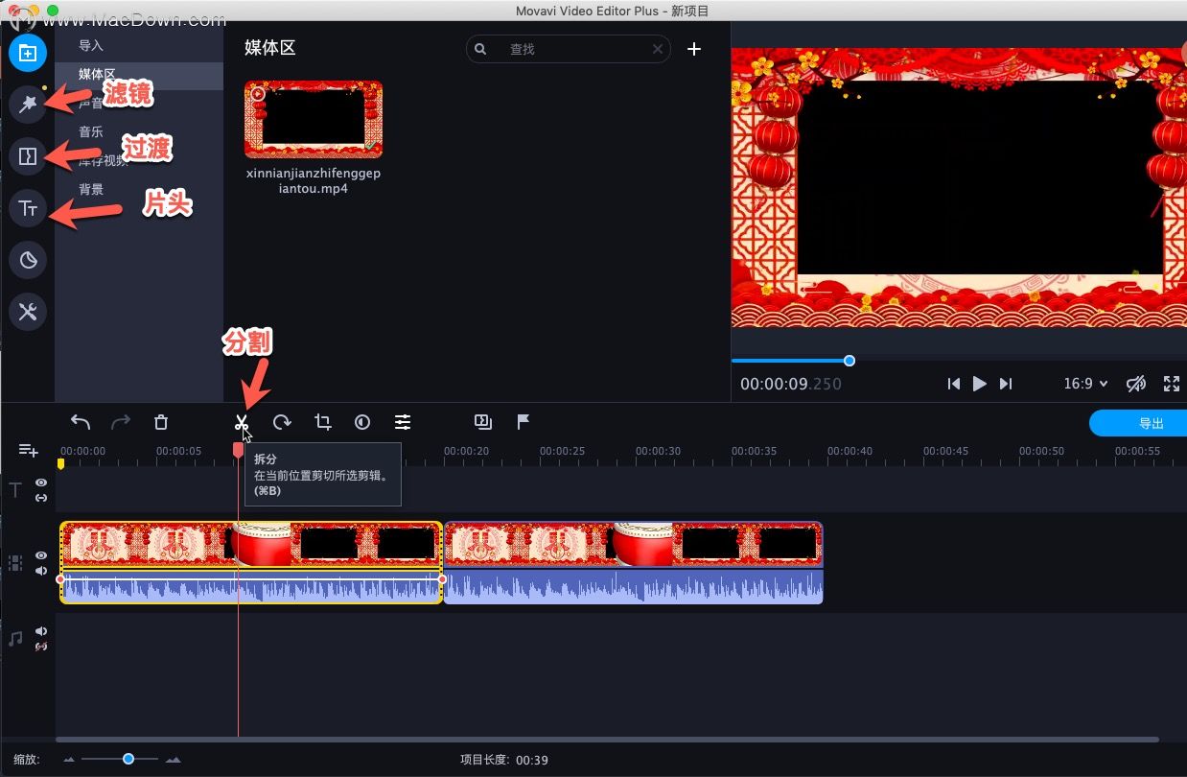Open the More Tools wrench icon
The width and height of the screenshot is (1187, 777).
(x=28, y=312)
